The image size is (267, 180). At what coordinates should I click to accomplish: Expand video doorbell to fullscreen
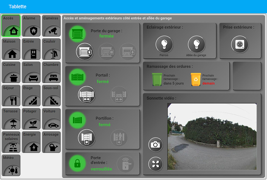pyautogui.click(x=156, y=164)
